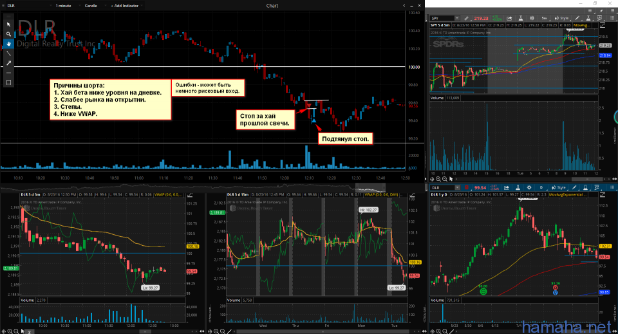Click the red earnings marker on DLR daily chart
This screenshot has width=618, height=334.
556,288
